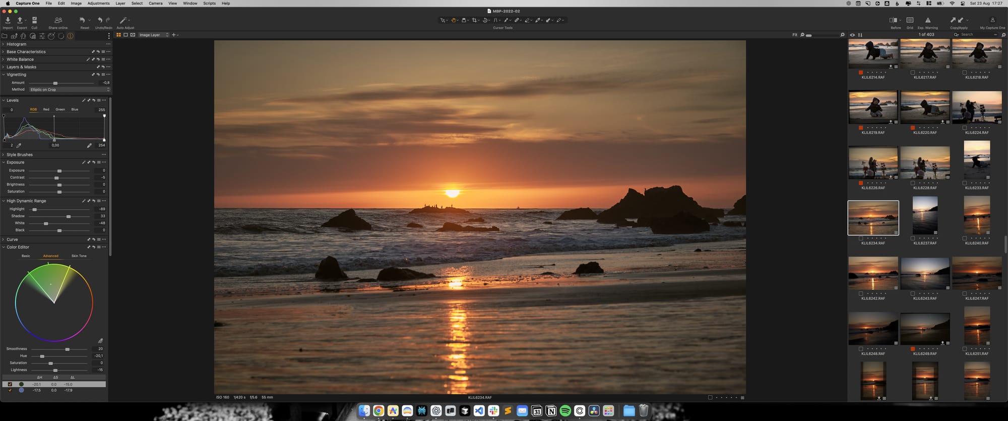Open My Capture One account icon
This screenshot has height=421, width=1008.
(992, 20)
